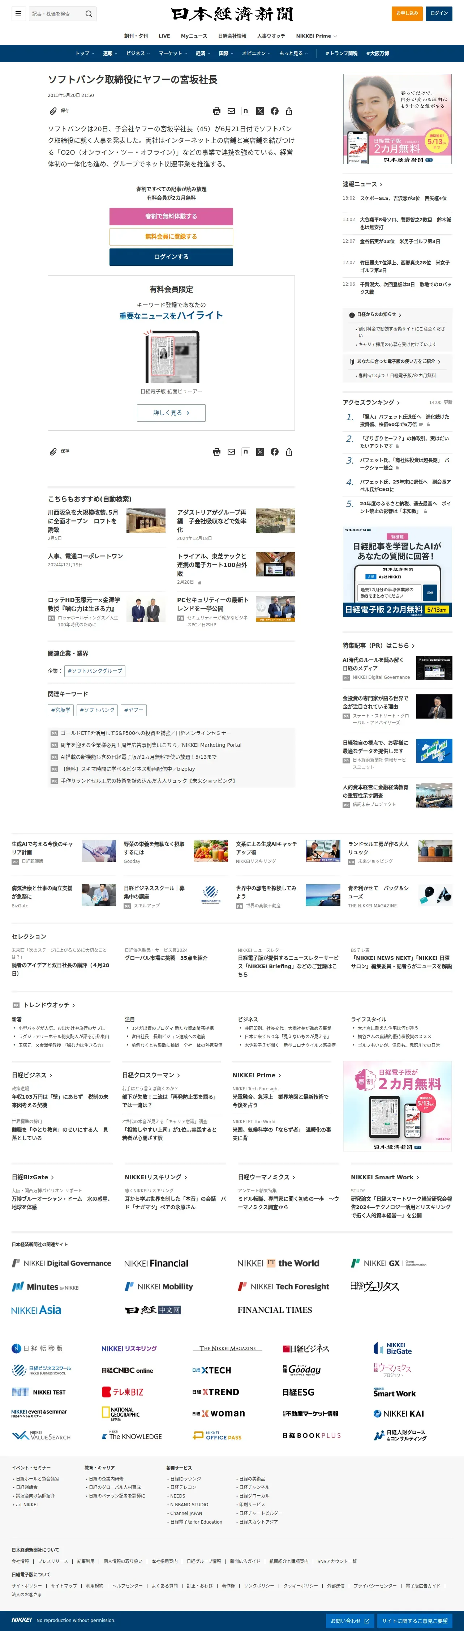Share on Facebook using icon under article date
This screenshot has width=464, height=1631.
point(275,111)
